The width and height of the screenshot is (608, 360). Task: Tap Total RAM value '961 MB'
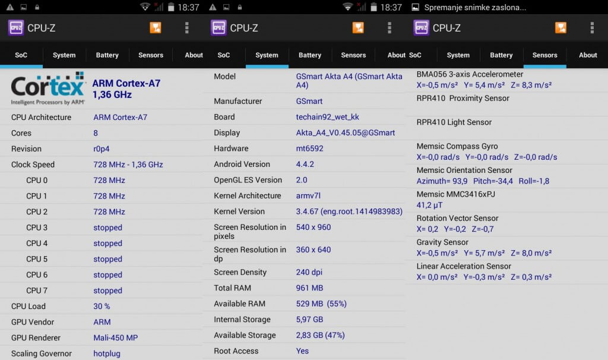[309, 288]
